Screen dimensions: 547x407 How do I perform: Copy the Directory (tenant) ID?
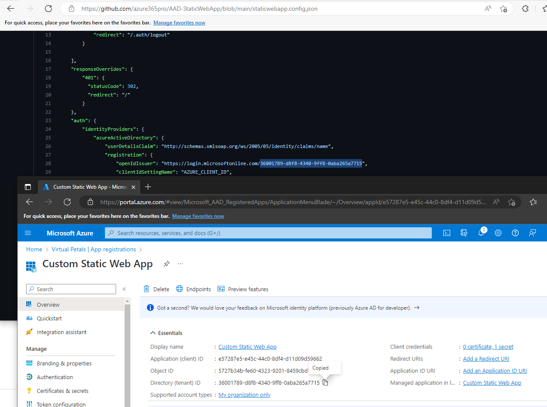click(325, 383)
